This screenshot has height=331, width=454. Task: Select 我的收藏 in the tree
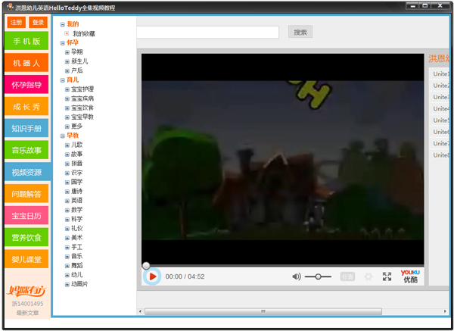[x=84, y=33]
